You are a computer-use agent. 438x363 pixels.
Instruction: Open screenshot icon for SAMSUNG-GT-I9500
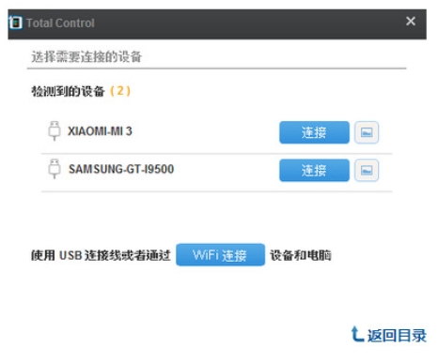pyautogui.click(x=367, y=170)
